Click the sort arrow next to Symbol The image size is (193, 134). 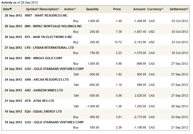(38, 9)
